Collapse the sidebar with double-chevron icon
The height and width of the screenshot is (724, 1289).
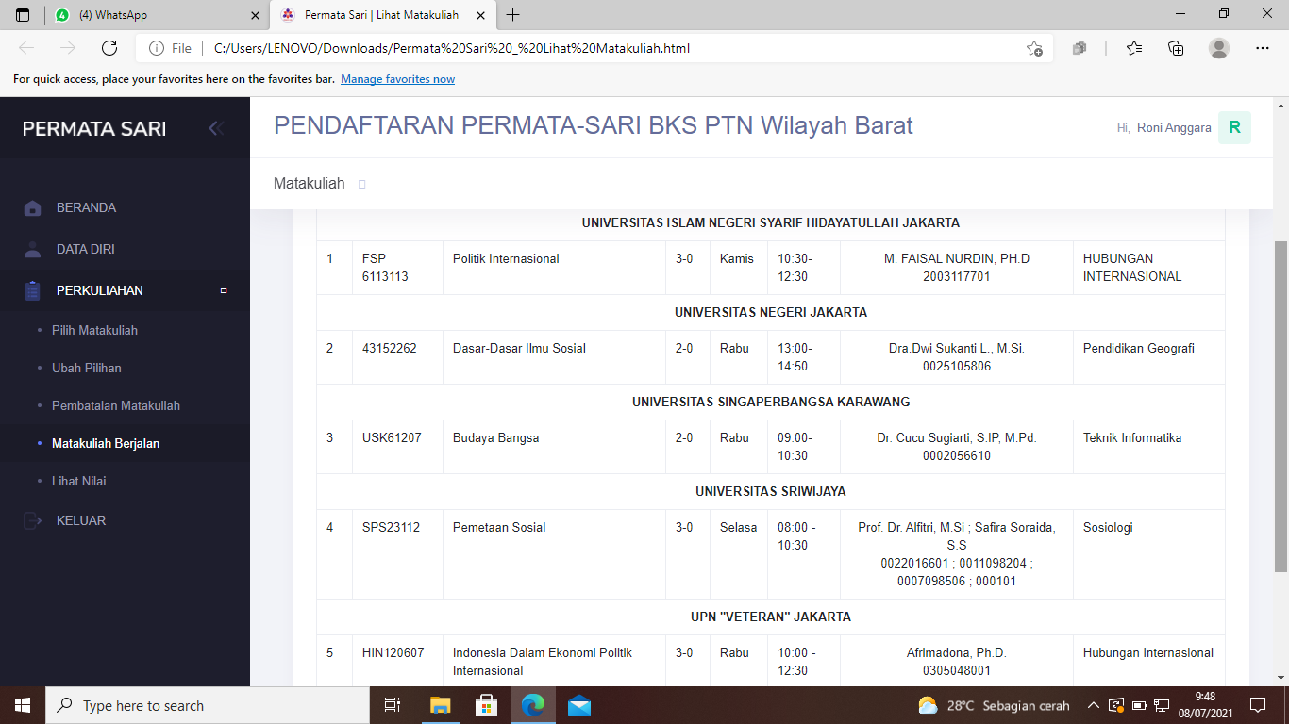[216, 128]
